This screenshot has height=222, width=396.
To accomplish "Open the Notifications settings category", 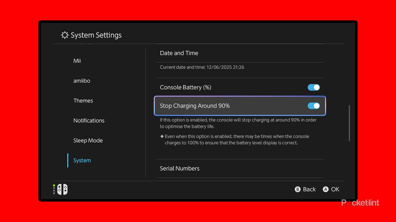I will pyautogui.click(x=89, y=120).
